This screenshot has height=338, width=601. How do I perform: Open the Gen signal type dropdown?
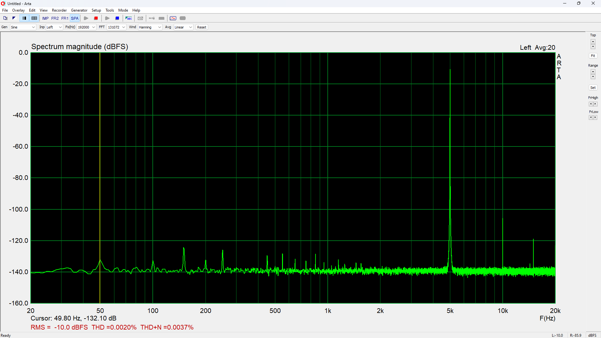point(23,27)
